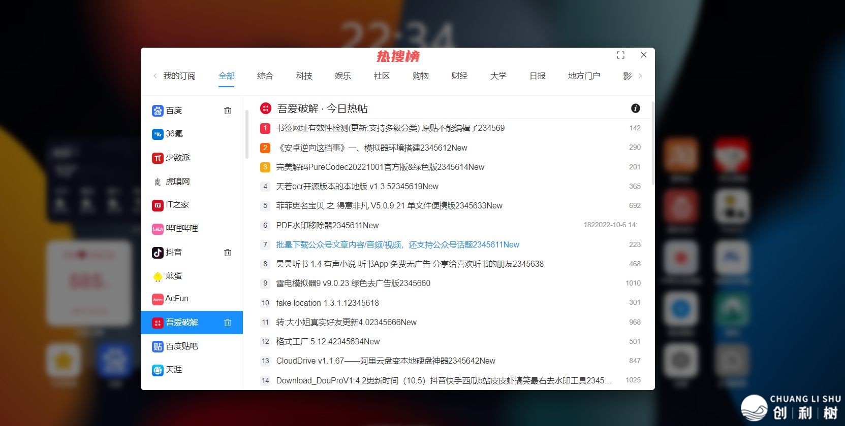The width and height of the screenshot is (845, 426).
Task: Switch to the 科技 tab
Action: click(x=304, y=76)
